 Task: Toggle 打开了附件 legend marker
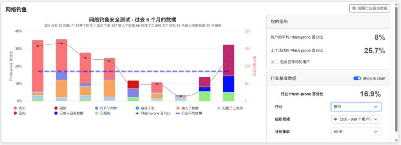tap(97, 108)
